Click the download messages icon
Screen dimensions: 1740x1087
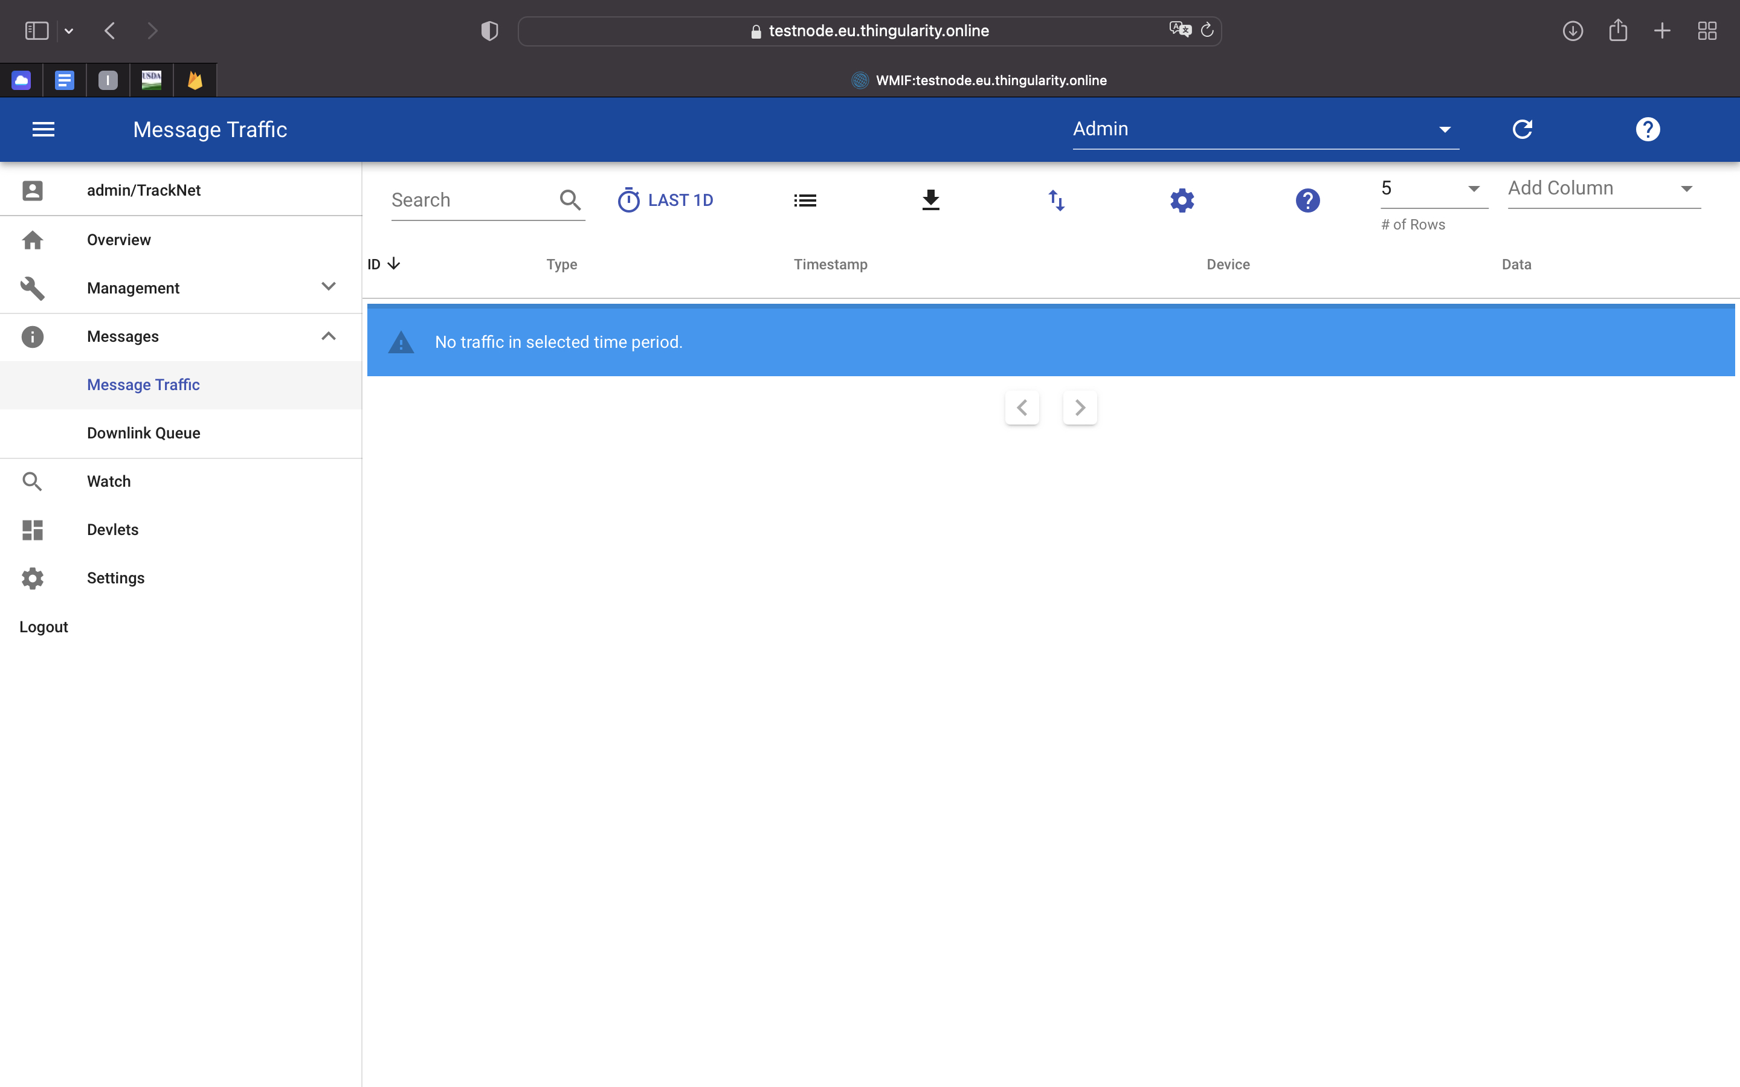[x=930, y=200]
